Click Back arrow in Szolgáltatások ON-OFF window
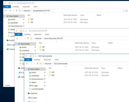 6,11
